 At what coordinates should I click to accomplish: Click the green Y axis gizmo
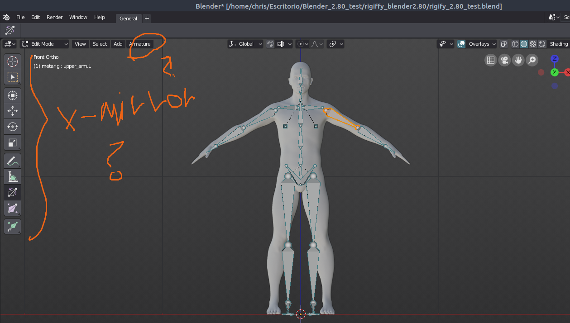pos(555,72)
